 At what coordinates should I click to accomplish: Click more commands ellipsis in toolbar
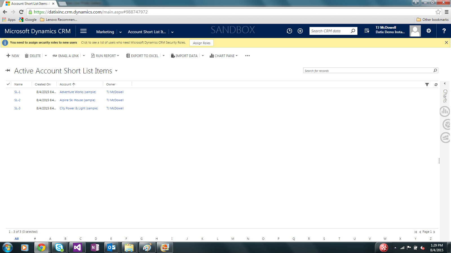[247, 56]
